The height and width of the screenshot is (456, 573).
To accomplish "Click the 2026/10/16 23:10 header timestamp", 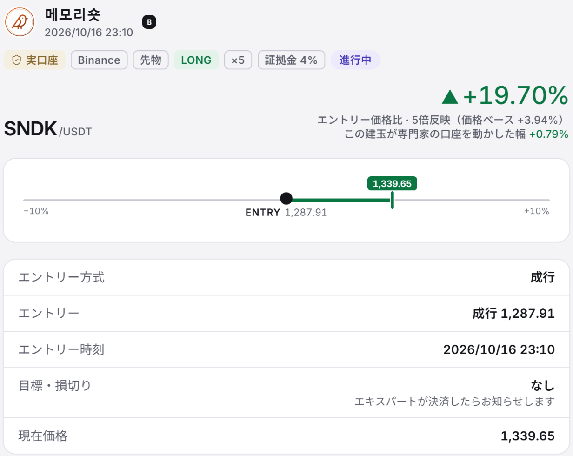I will (x=89, y=33).
